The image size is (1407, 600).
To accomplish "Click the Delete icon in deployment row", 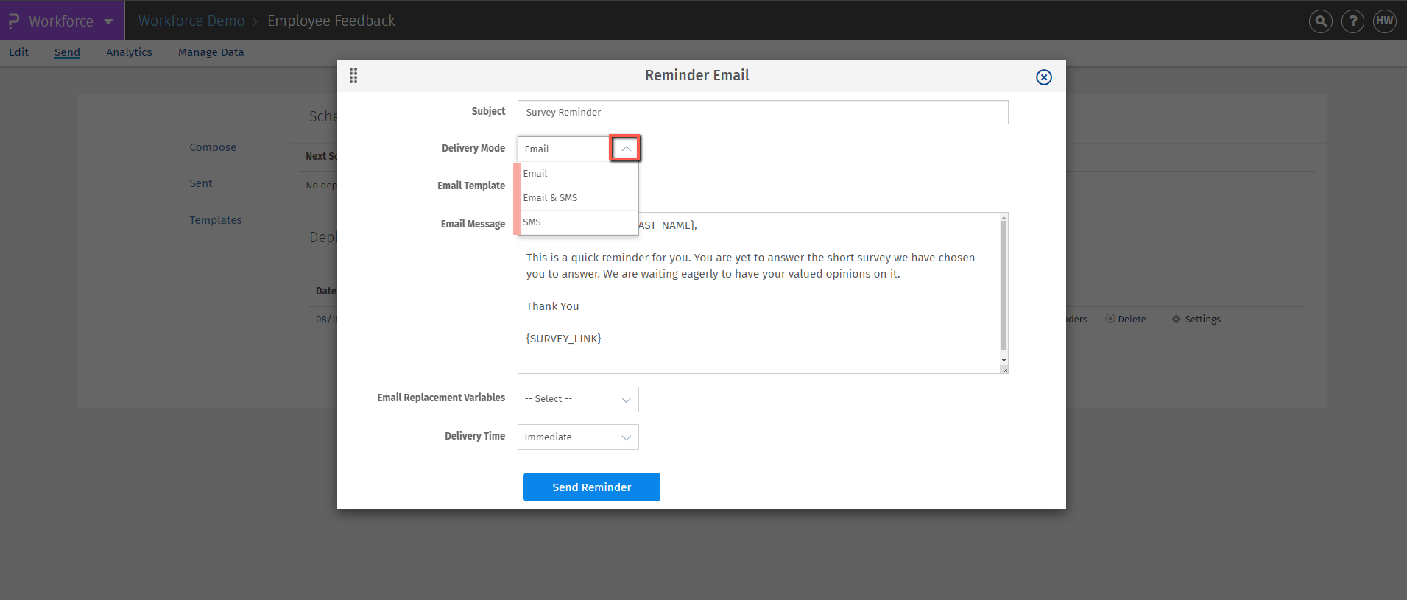I will click(x=1110, y=319).
